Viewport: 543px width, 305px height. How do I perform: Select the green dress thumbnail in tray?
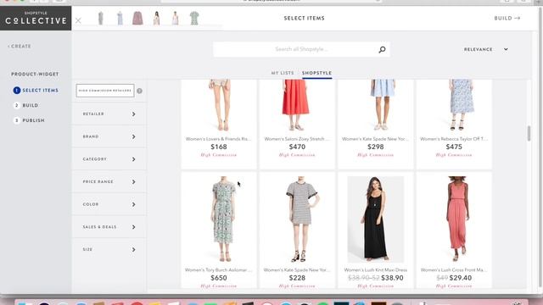[194, 18]
